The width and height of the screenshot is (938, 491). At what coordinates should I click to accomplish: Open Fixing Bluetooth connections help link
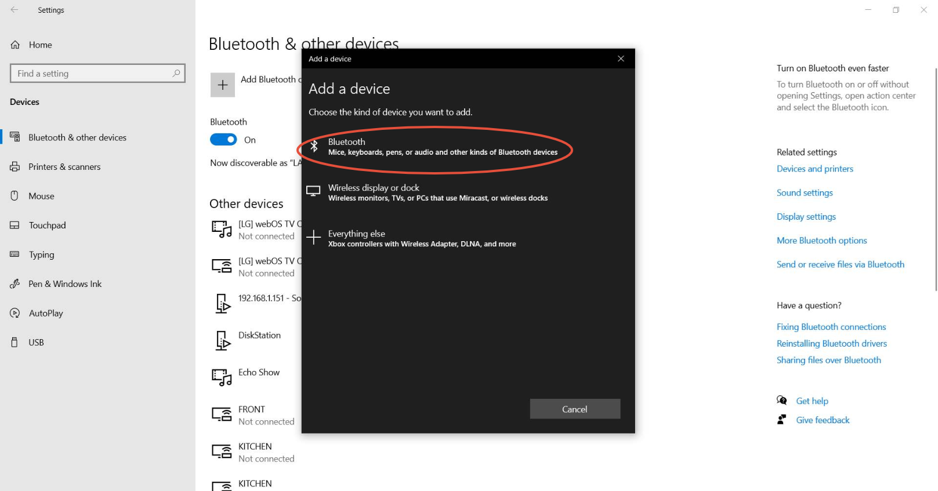coord(831,327)
